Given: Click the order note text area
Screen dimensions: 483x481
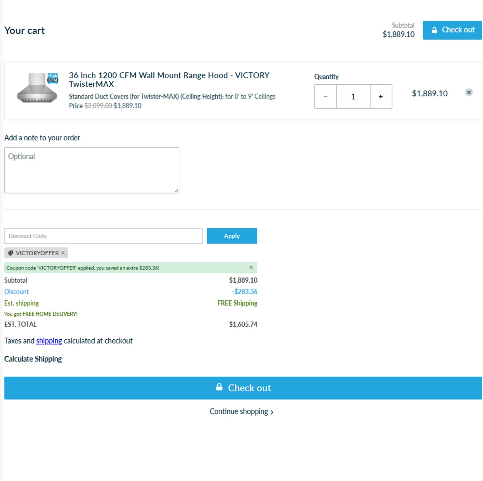Looking at the screenshot, I should click(x=92, y=170).
